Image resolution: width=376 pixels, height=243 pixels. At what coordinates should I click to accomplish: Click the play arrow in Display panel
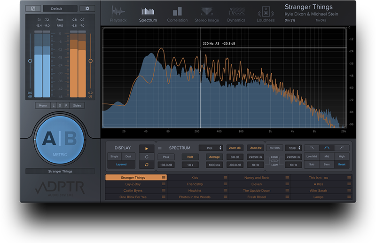(x=146, y=148)
